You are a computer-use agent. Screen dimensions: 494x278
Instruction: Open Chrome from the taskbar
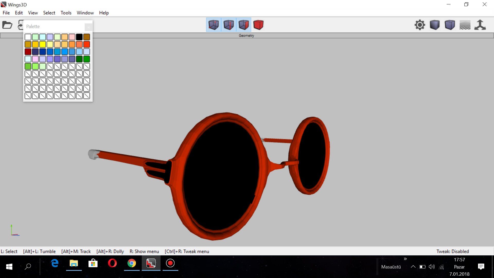click(x=132, y=263)
